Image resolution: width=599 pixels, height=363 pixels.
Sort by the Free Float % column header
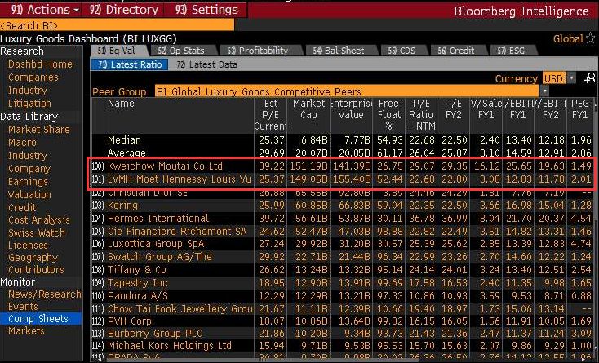coord(389,114)
